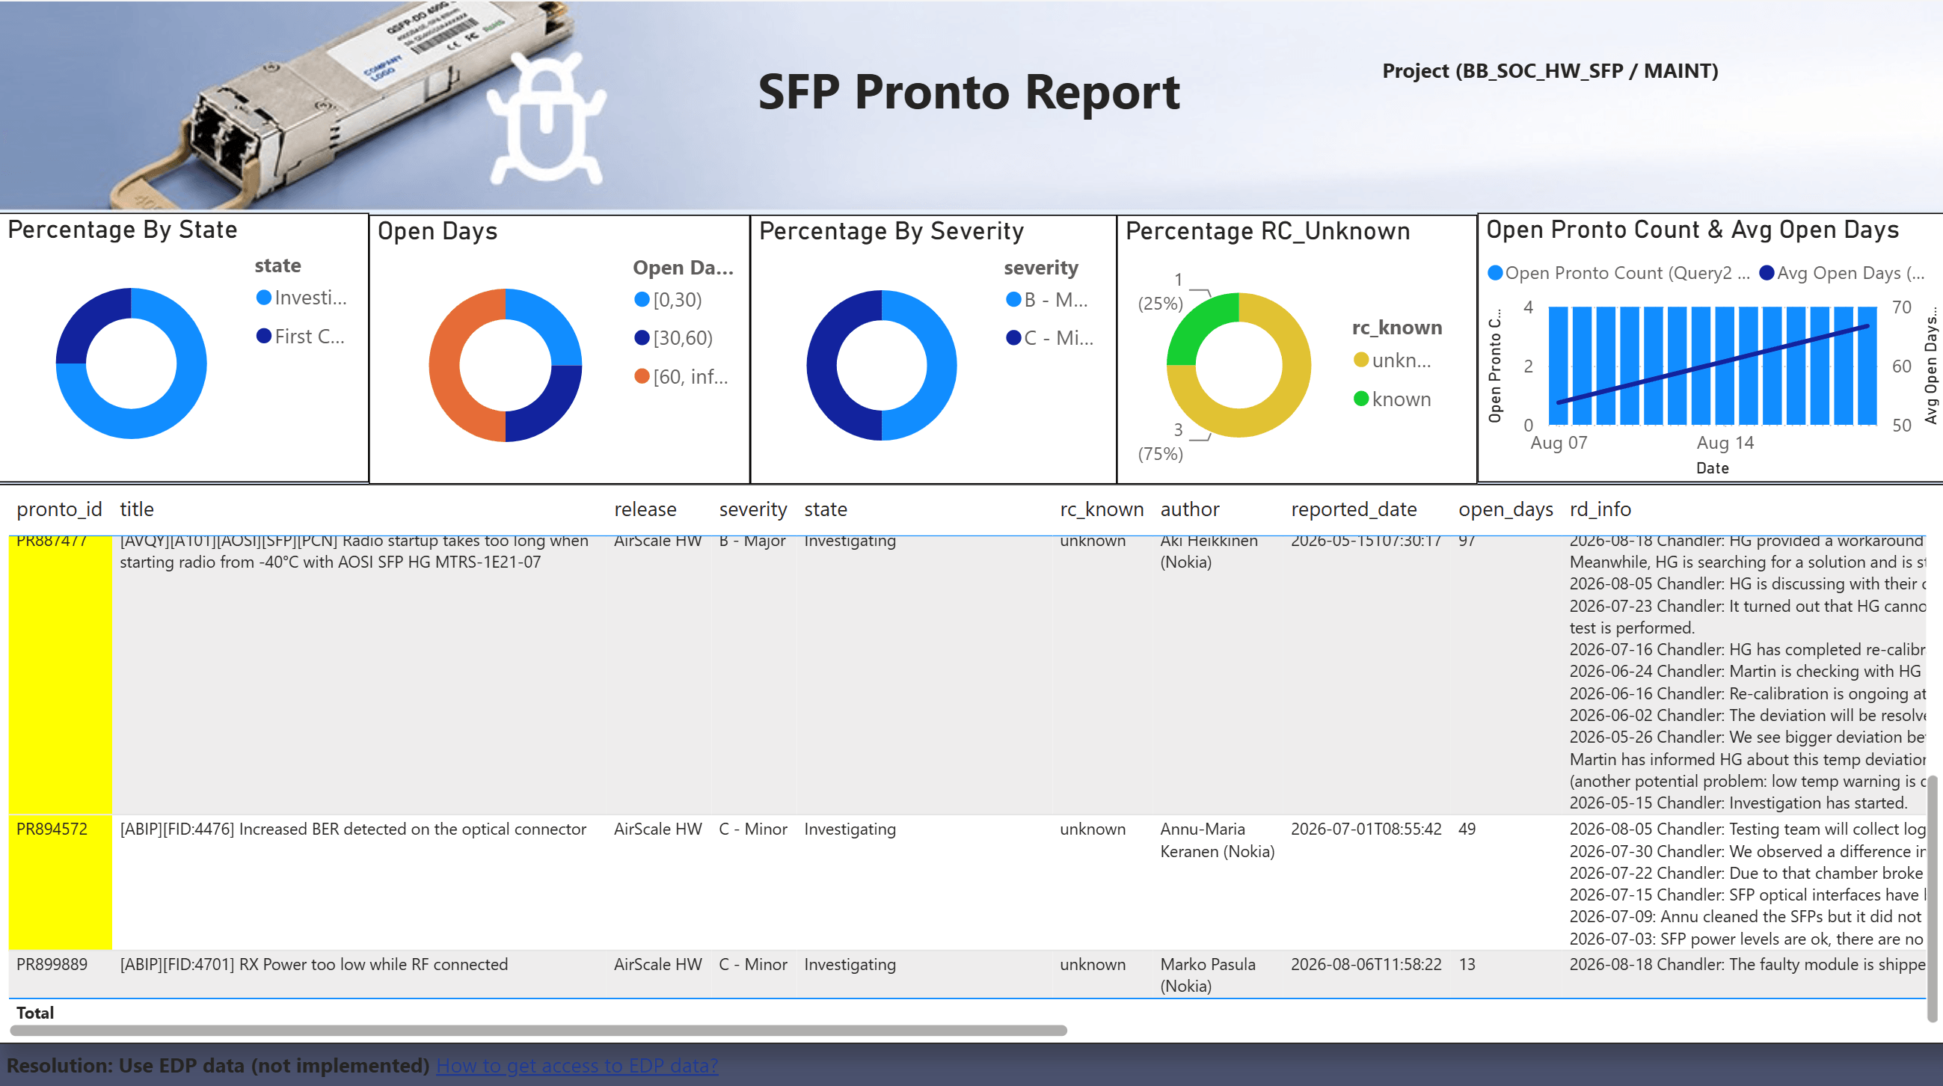This screenshot has width=1943, height=1086.
Task: Click the Avg Open Days legend item
Action: pos(1842,273)
